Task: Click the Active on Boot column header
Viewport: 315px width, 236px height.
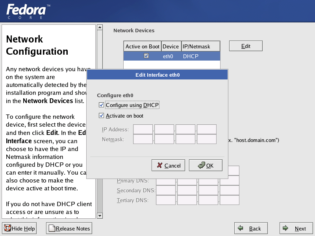Action: pyautogui.click(x=143, y=46)
